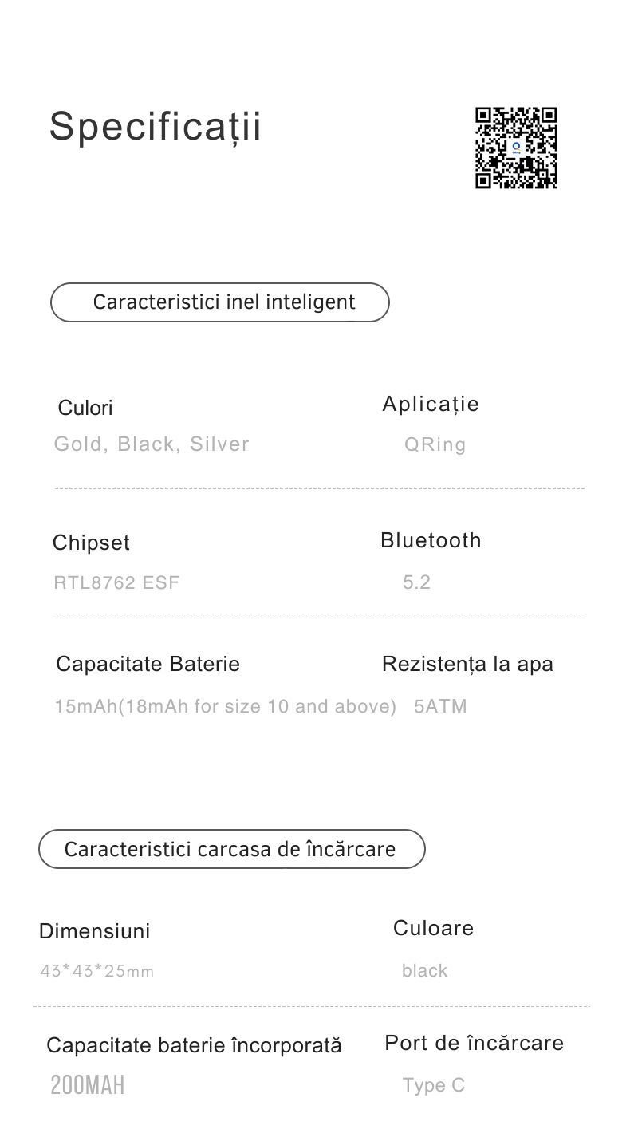Select the 43*43*25mm dimensions value
This screenshot has height=1137, width=638.
click(x=96, y=971)
